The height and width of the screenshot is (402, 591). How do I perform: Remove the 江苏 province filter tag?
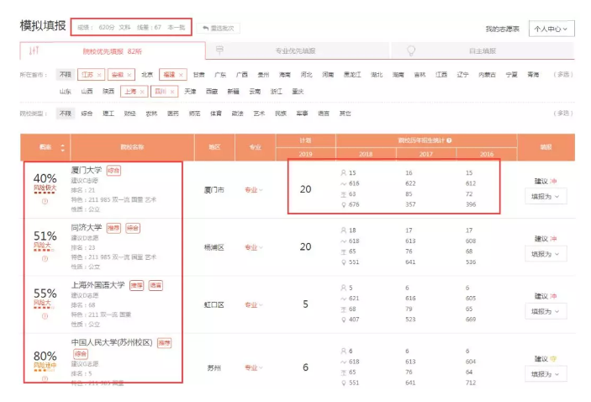99,75
